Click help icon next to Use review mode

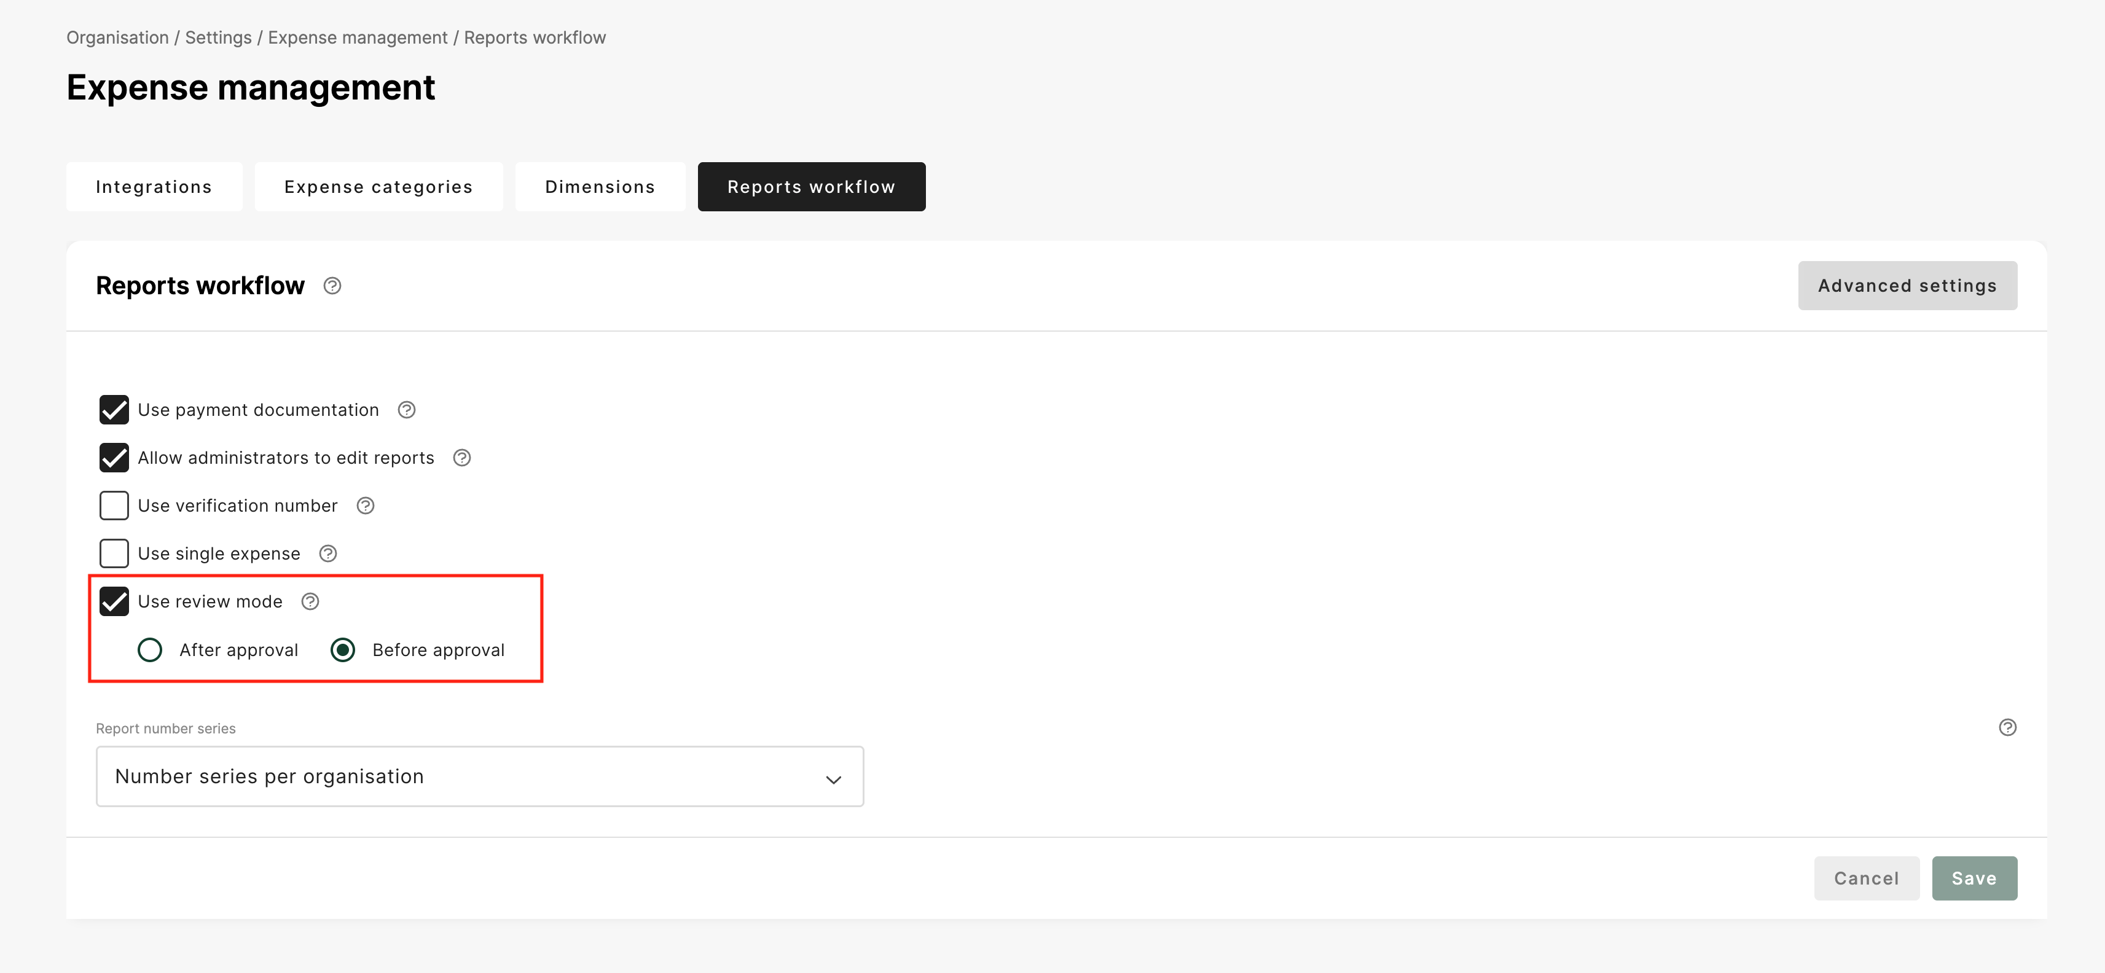[x=310, y=602]
